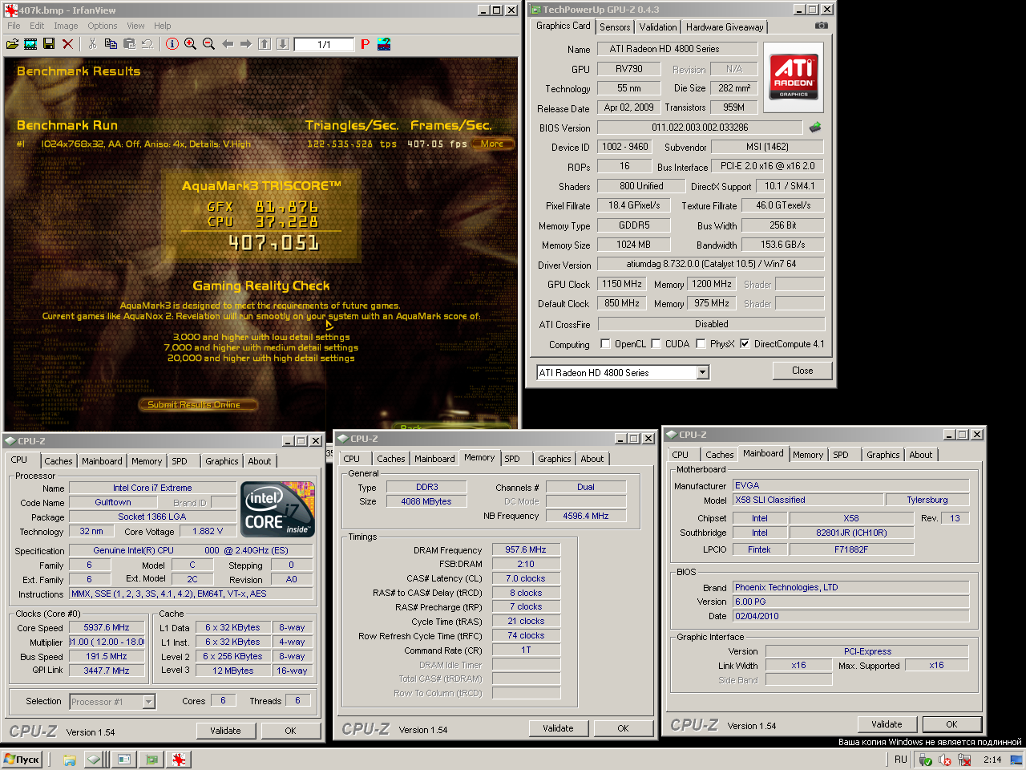Click the DRAM Frequency value 957.6 MHz
This screenshot has width=1026, height=770.
526,550
